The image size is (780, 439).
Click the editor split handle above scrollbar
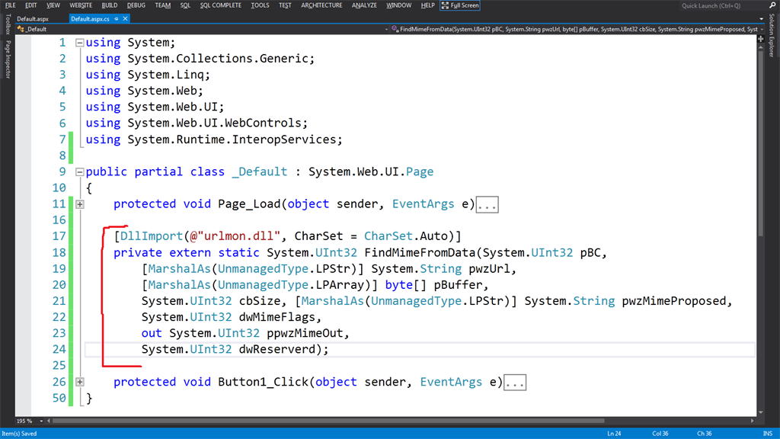[761, 38]
